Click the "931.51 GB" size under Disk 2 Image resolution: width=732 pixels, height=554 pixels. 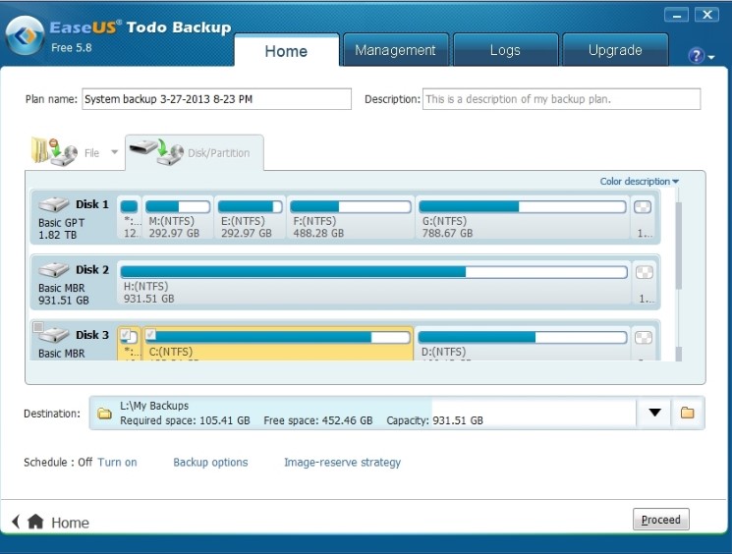64,301
